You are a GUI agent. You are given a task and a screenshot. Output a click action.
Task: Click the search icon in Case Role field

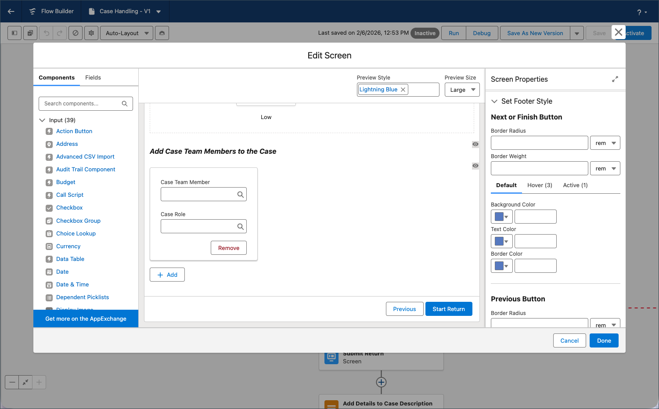(240, 227)
